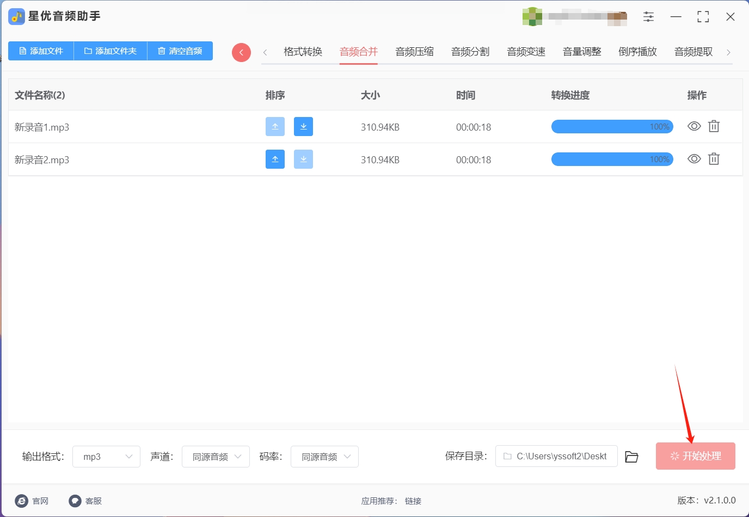The width and height of the screenshot is (749, 517).
Task: Start processing with 开始处理 button
Action: click(x=696, y=456)
